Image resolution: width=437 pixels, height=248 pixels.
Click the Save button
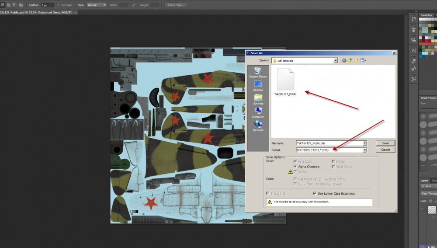point(385,143)
